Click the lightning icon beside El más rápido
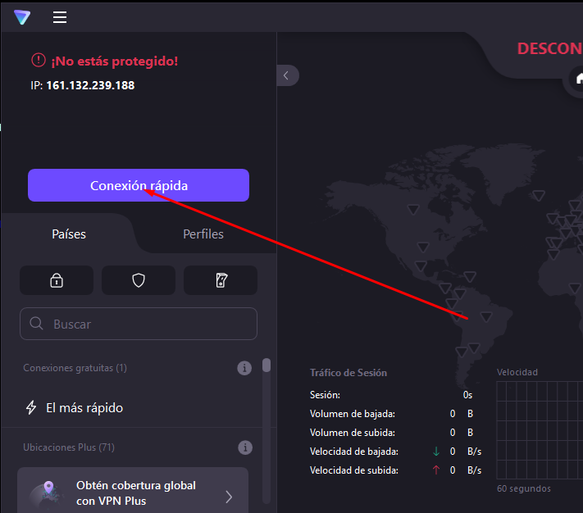This screenshot has width=583, height=513. click(x=32, y=407)
